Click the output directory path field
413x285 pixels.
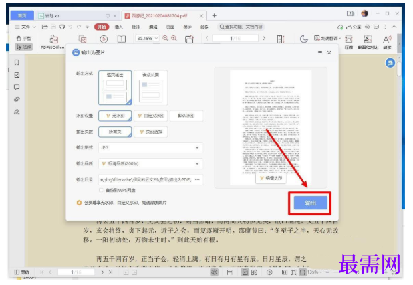coord(151,180)
